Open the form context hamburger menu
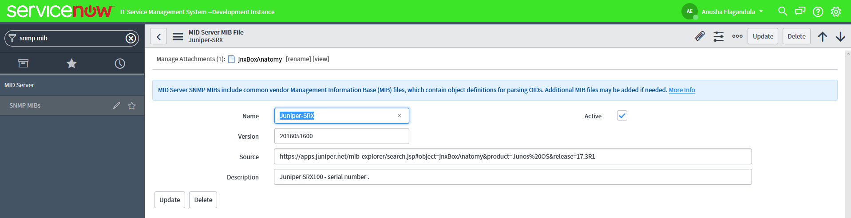 tap(178, 36)
